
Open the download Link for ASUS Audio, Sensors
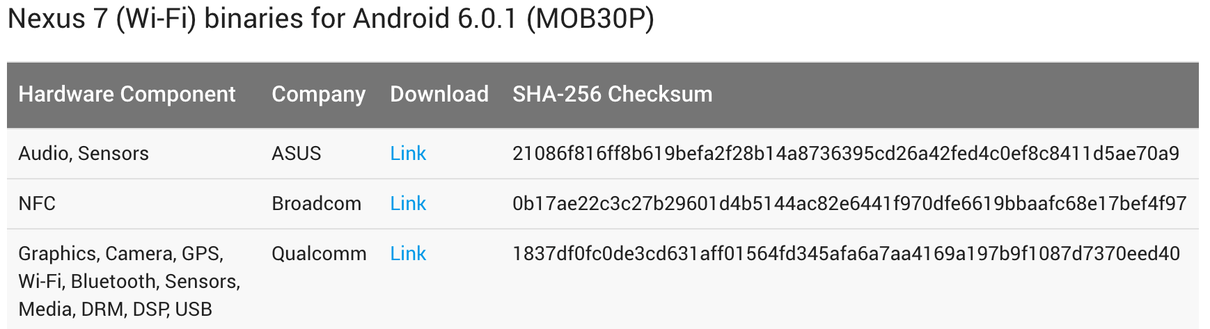pos(408,153)
